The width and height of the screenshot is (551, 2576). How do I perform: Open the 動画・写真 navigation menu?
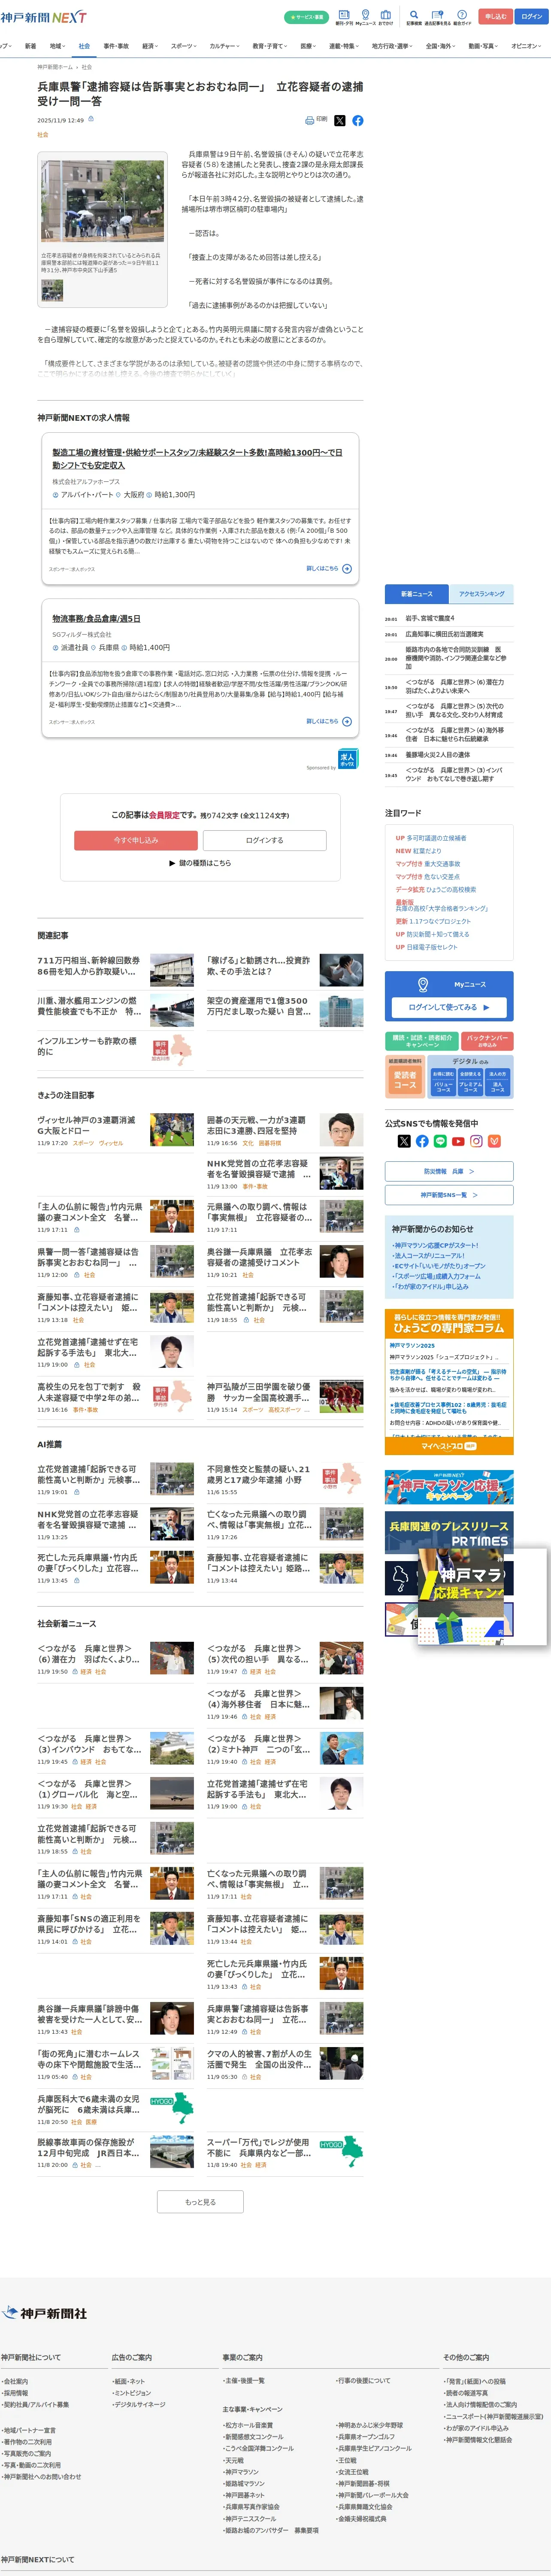(483, 46)
